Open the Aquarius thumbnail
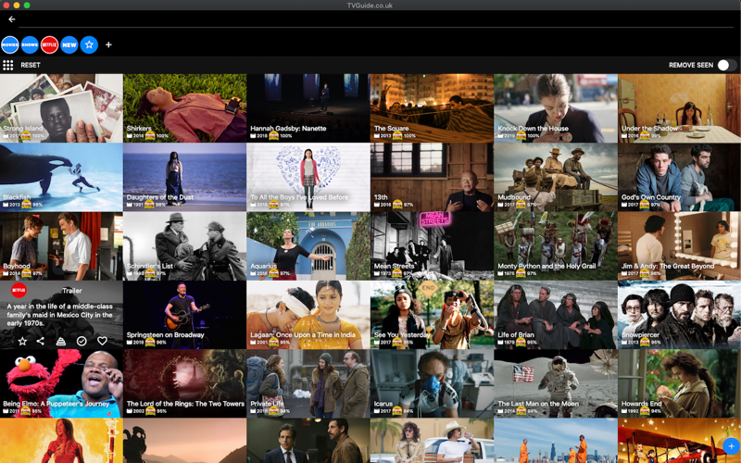This screenshot has width=741, height=463. click(308, 246)
